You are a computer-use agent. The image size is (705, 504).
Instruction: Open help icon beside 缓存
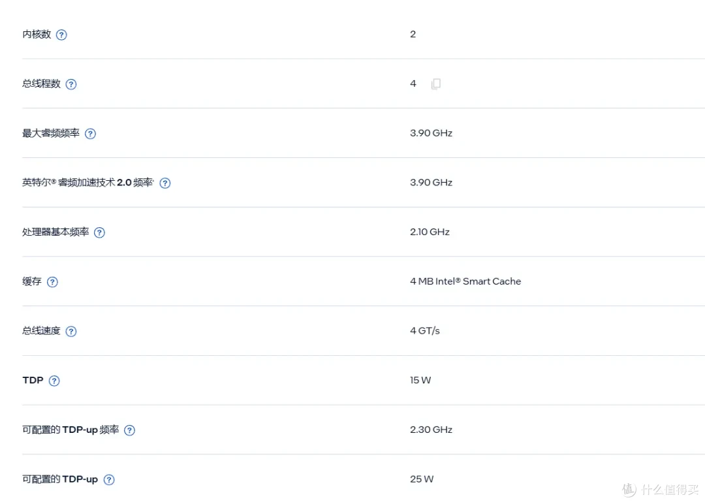point(52,282)
